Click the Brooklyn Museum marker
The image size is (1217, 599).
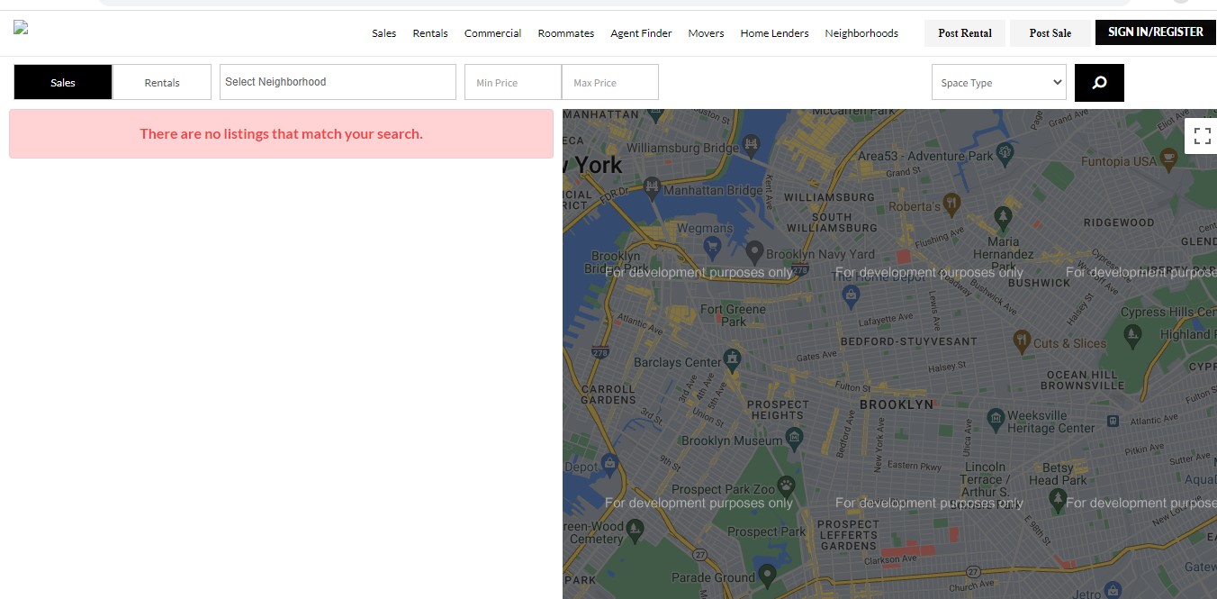click(x=794, y=439)
